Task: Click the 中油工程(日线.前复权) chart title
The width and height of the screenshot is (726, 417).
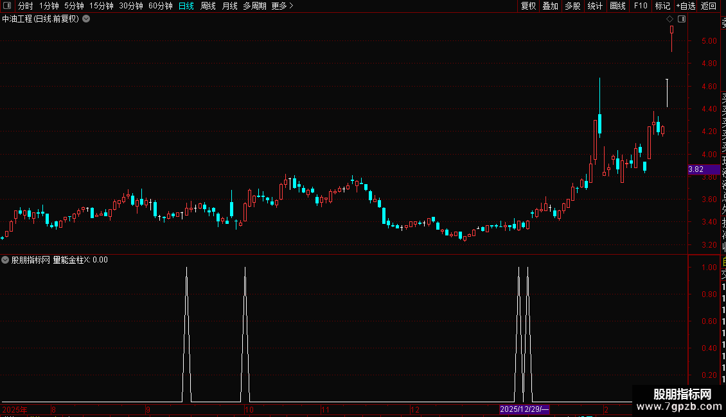Action: click(40, 19)
